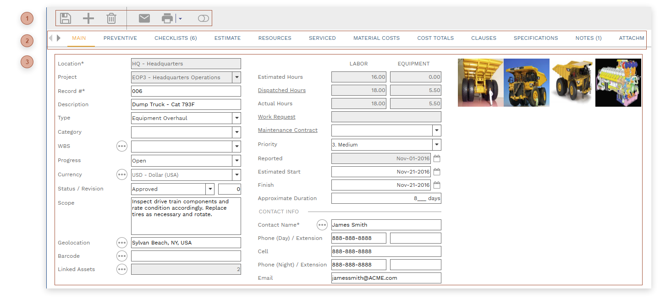Click the plus icon to add new record
Viewport: 660px width, 299px height.
click(88, 18)
